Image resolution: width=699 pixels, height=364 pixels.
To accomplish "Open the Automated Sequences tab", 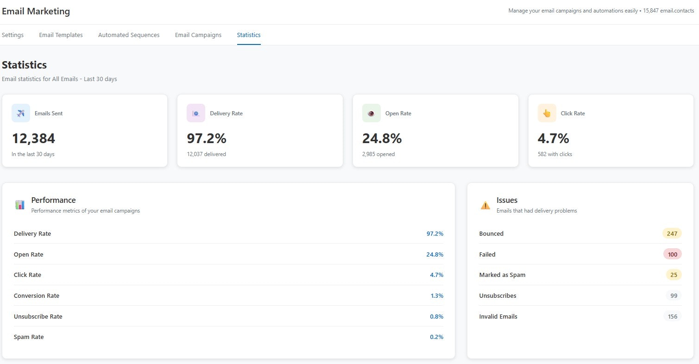I will click(128, 35).
